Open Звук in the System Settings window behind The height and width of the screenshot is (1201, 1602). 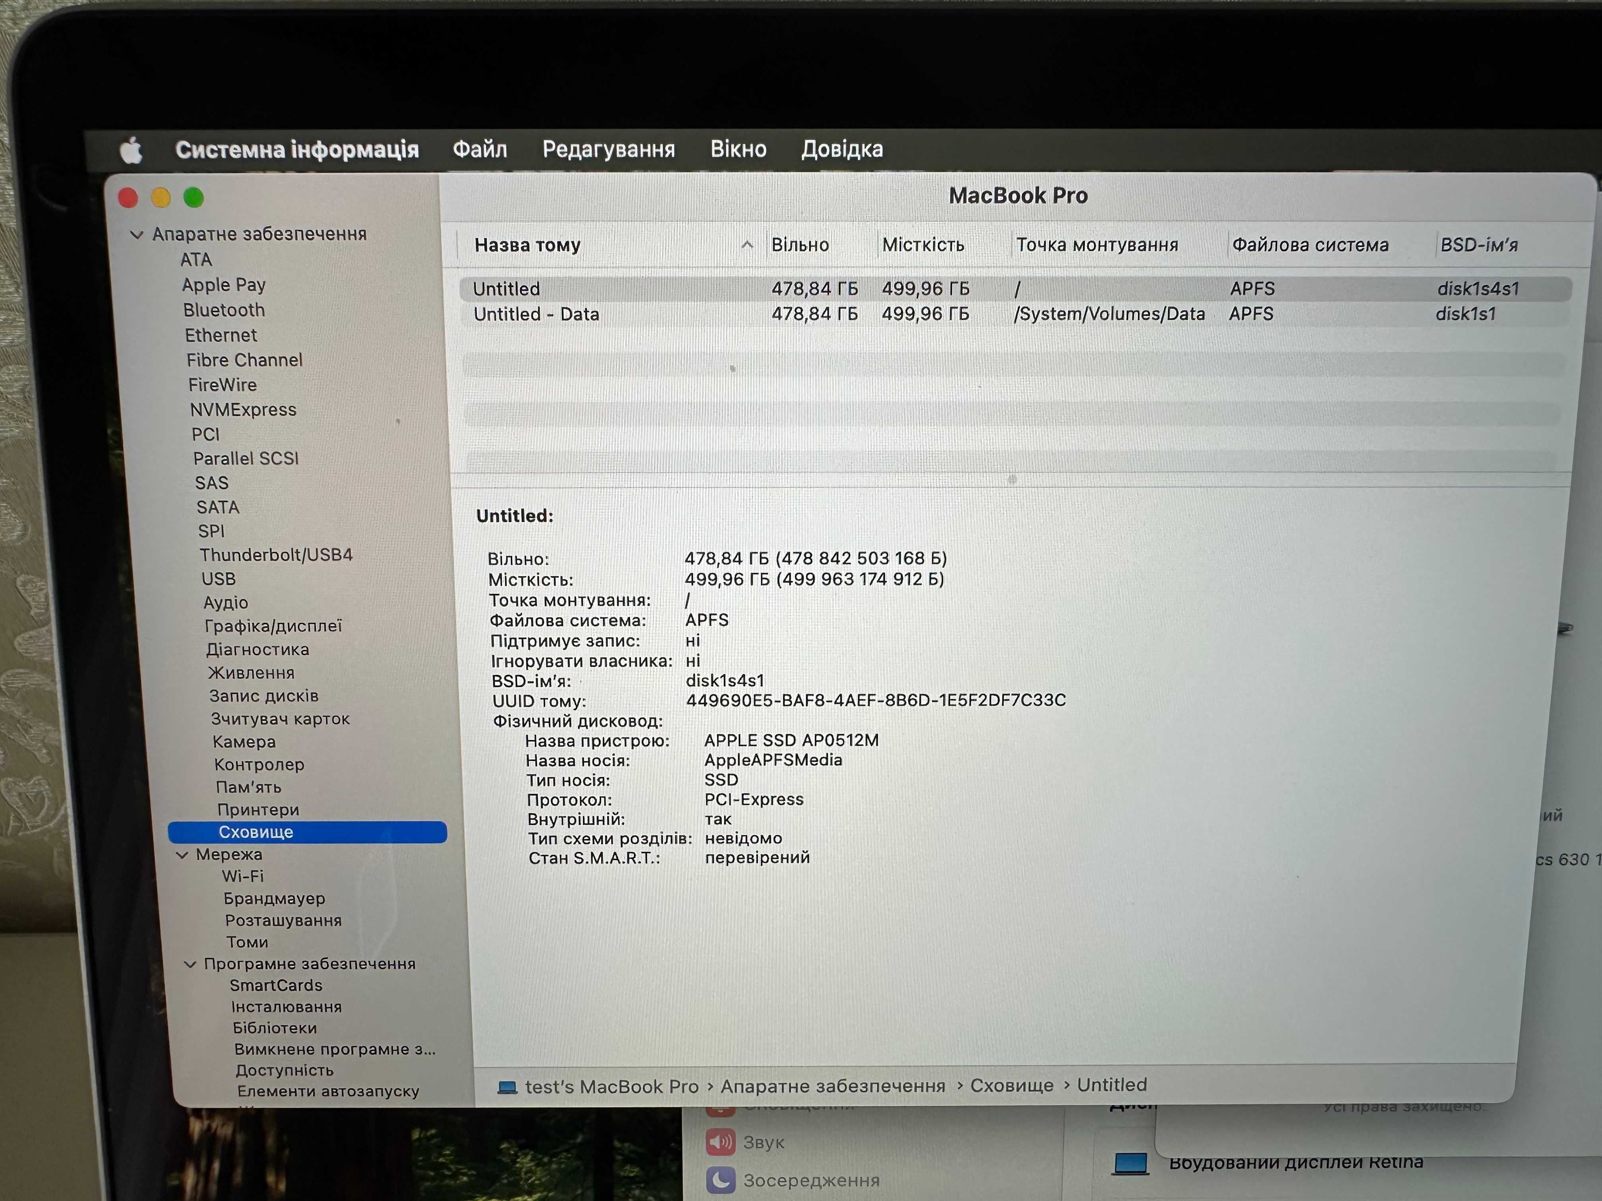tap(746, 1142)
